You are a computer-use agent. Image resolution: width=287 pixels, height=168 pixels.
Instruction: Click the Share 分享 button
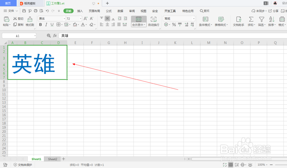273,11
